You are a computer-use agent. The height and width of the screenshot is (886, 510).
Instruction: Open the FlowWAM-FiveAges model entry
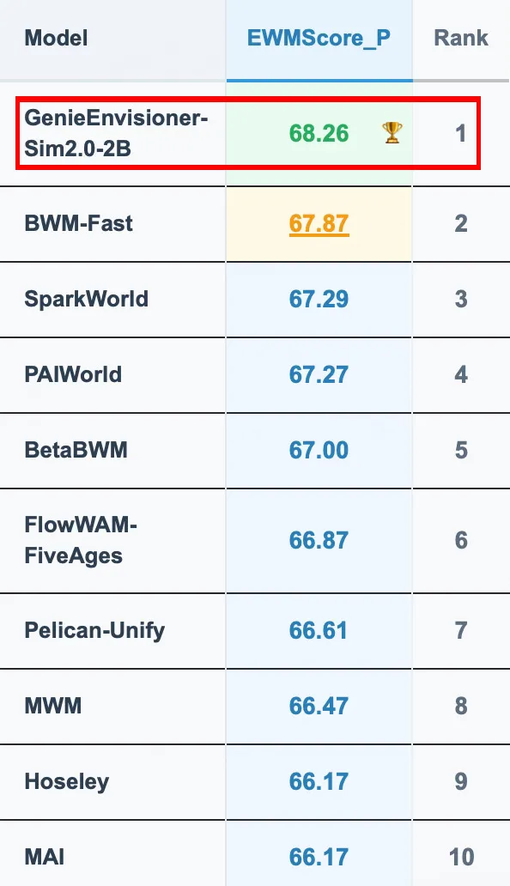[81, 541]
